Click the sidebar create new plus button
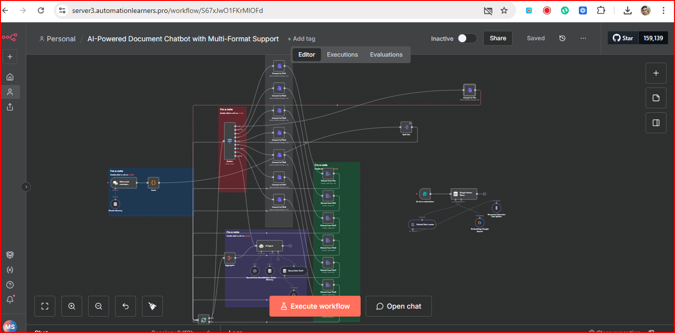Screen dimensions: 675x333 tap(10, 57)
